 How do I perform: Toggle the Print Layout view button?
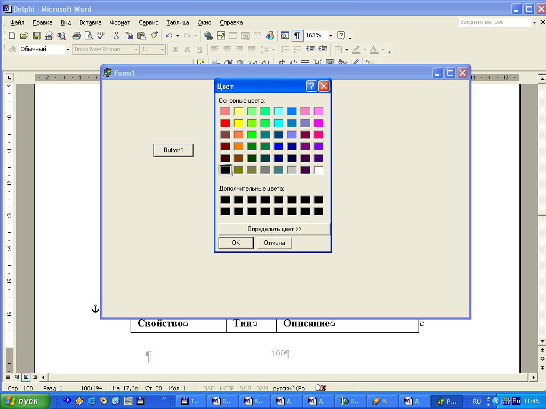[x=26, y=377]
